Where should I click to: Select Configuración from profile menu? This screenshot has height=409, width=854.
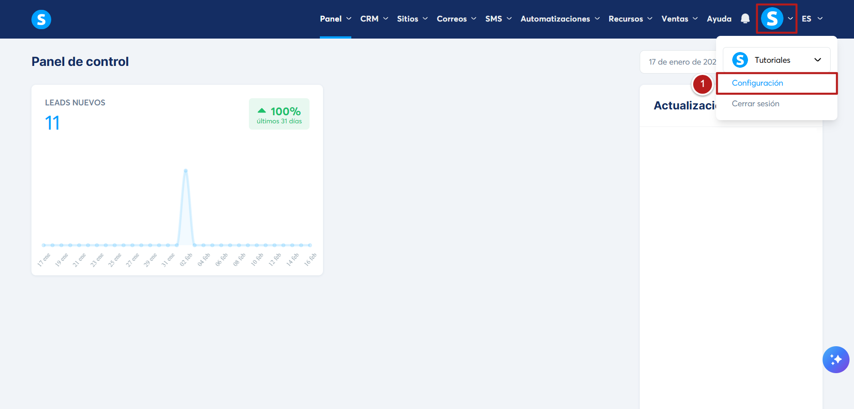pyautogui.click(x=757, y=83)
